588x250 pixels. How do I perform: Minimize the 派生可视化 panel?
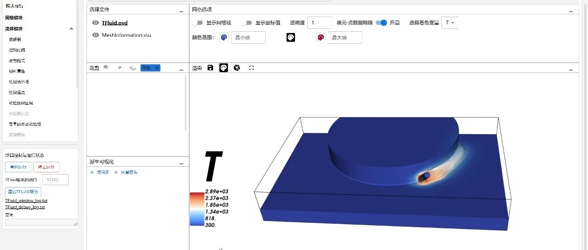(x=181, y=163)
